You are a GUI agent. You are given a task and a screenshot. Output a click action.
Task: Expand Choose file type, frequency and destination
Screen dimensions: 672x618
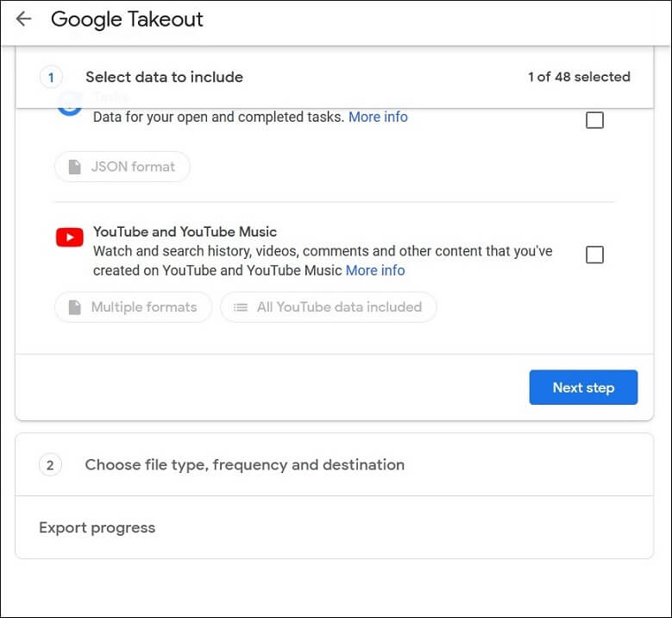(335, 465)
